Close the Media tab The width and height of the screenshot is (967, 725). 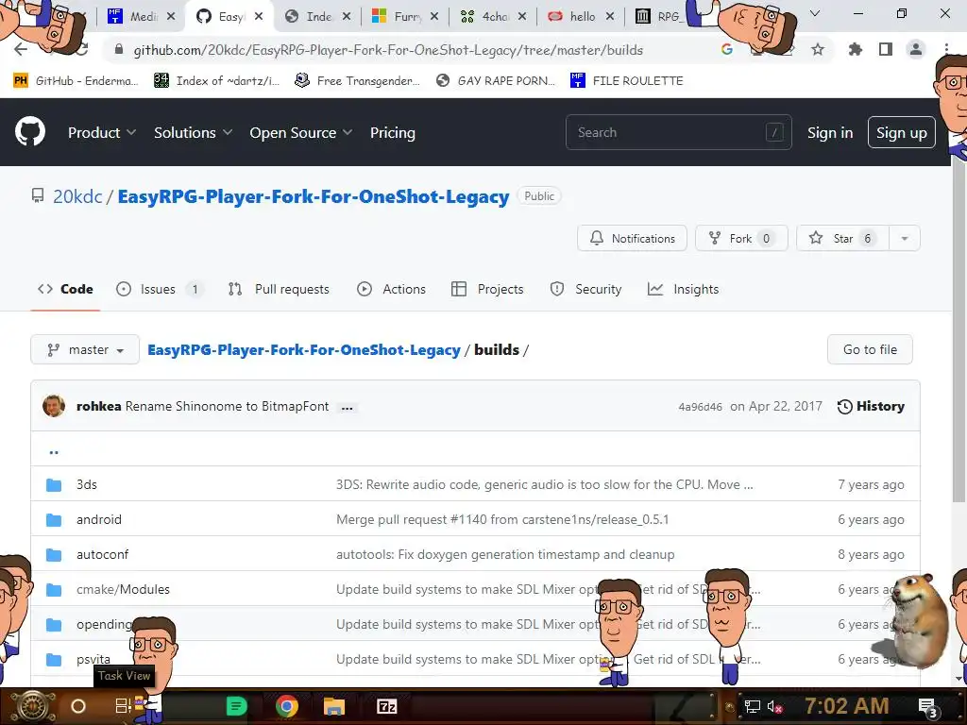coord(171,17)
